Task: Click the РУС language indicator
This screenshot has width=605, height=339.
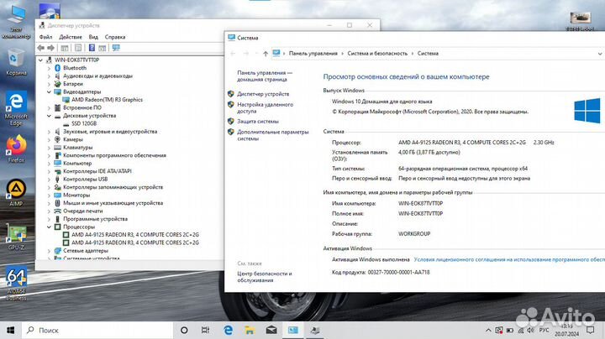Action: (544, 331)
